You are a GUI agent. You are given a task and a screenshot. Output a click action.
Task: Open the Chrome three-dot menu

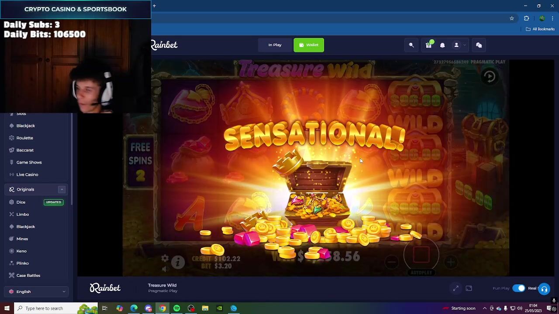coord(552,18)
